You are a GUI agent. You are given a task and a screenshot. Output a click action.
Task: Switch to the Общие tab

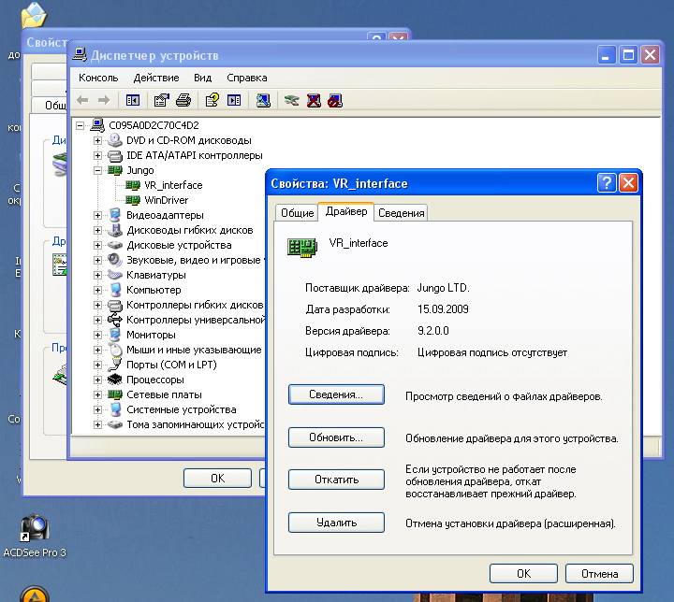click(x=297, y=213)
